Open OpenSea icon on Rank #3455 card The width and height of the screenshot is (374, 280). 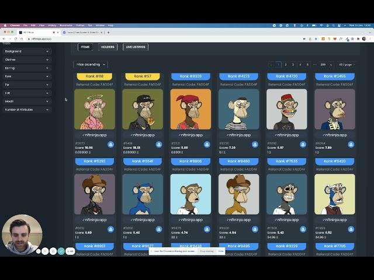[x=351, y=145]
